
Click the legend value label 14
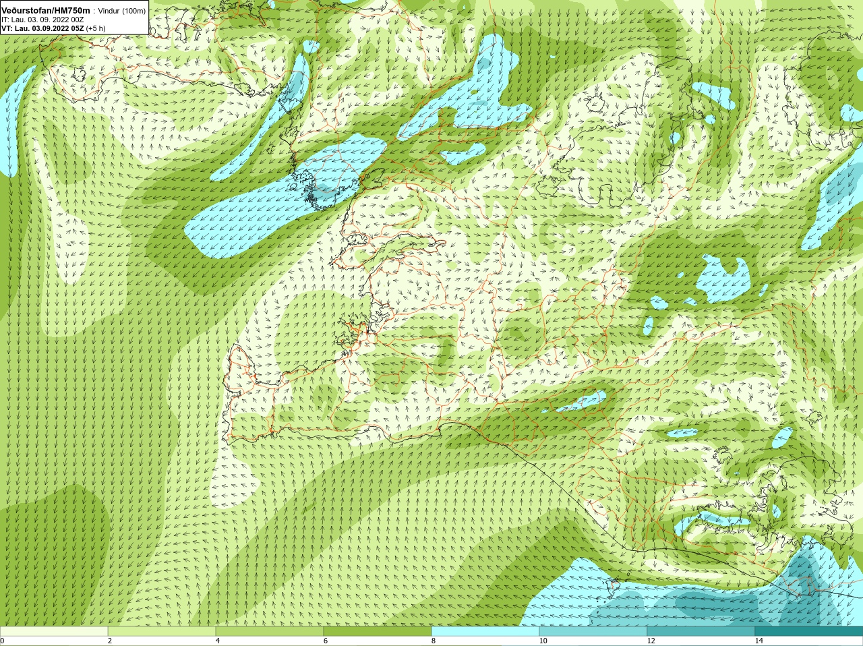coord(758,641)
